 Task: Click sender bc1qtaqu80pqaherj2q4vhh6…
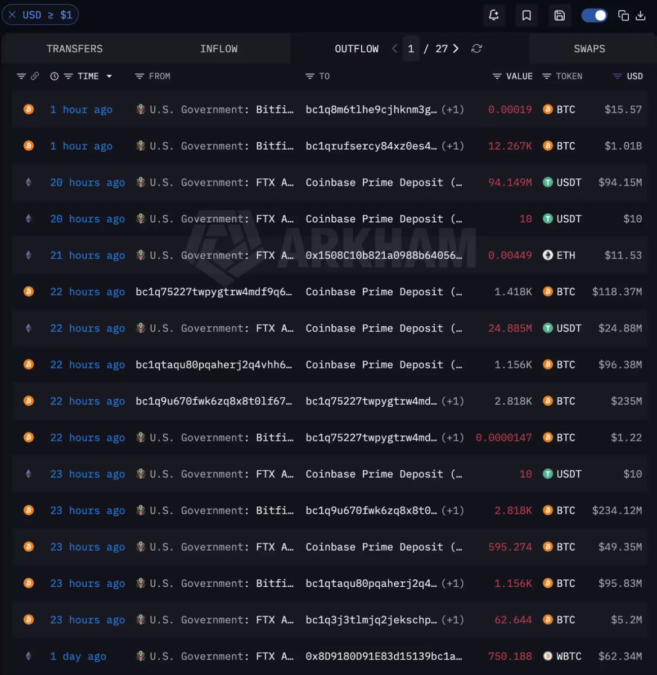(214, 364)
